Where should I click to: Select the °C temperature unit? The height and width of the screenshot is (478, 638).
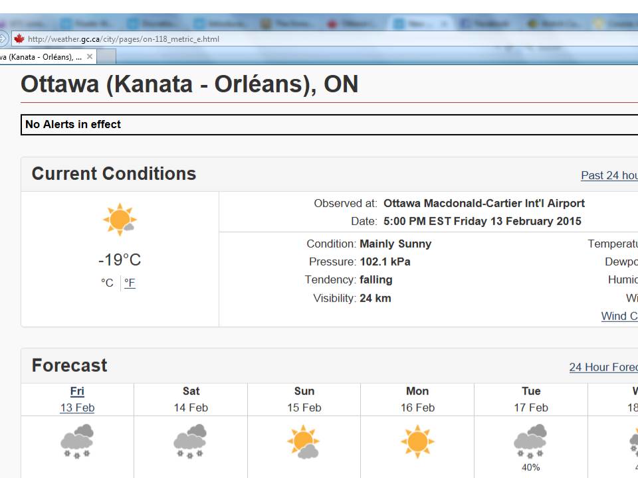[x=107, y=283]
